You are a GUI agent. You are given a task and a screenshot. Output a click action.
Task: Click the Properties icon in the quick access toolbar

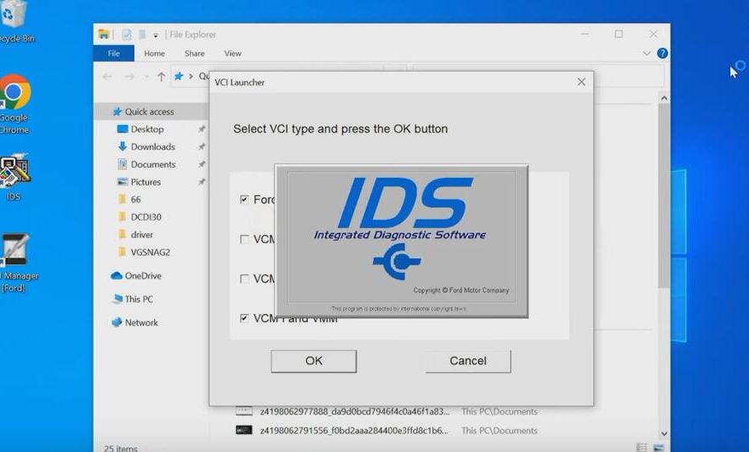[x=127, y=34]
